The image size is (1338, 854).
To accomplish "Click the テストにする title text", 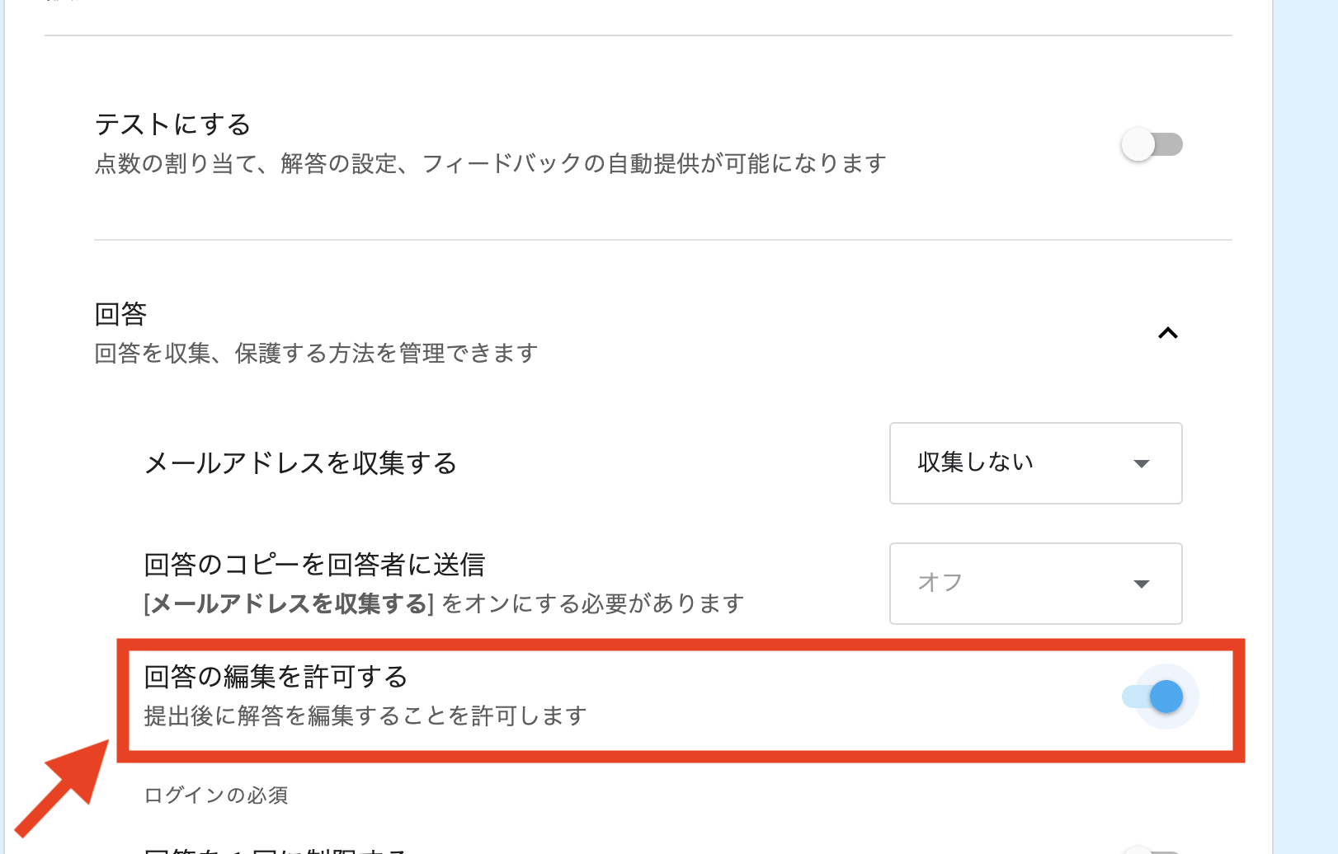I will point(173,124).
